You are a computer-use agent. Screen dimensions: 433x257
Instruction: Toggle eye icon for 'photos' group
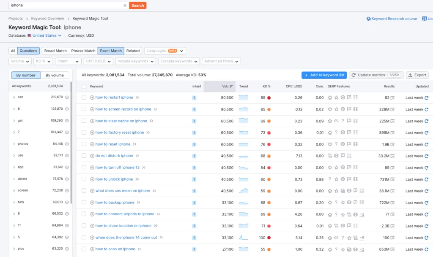click(67, 144)
